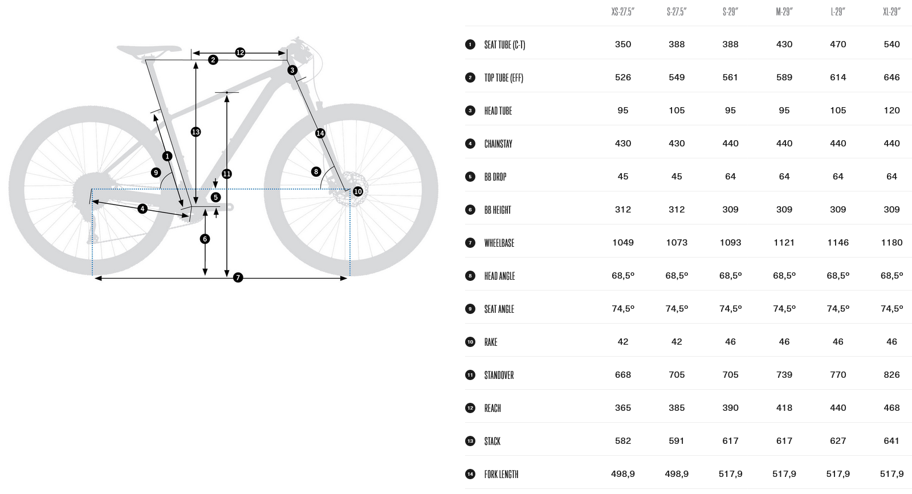Select the XS-27.5" size column header
The image size is (912, 494).
622,12
